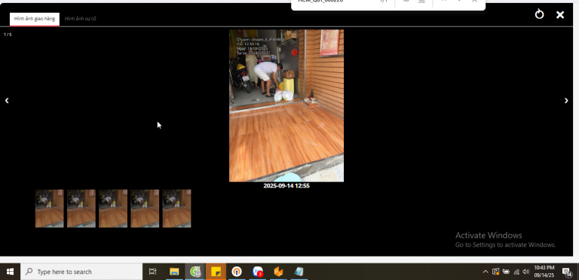Screen dimensions: 579x280
Task: Open the Hình ảnh sự cố tab
Action: [81, 19]
